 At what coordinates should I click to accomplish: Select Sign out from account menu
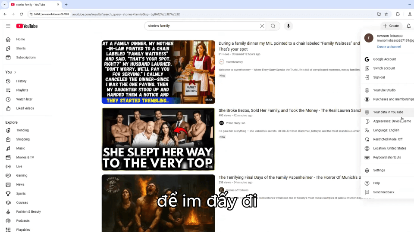[x=379, y=77]
